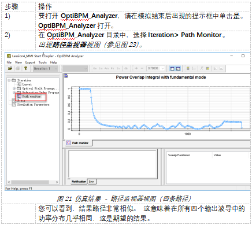
Task: Click the second yellow toolbar icon
Action: pos(207,68)
